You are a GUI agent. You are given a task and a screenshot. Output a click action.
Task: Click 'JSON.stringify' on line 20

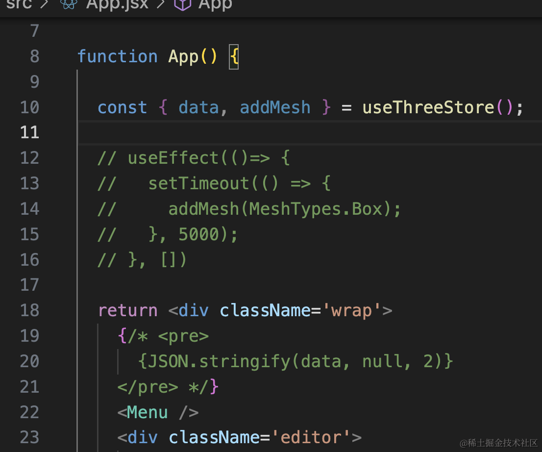click(219, 361)
